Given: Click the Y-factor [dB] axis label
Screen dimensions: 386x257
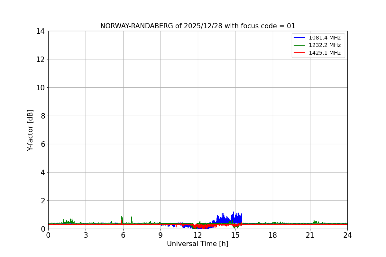Looking at the screenshot, I should coord(30,130).
